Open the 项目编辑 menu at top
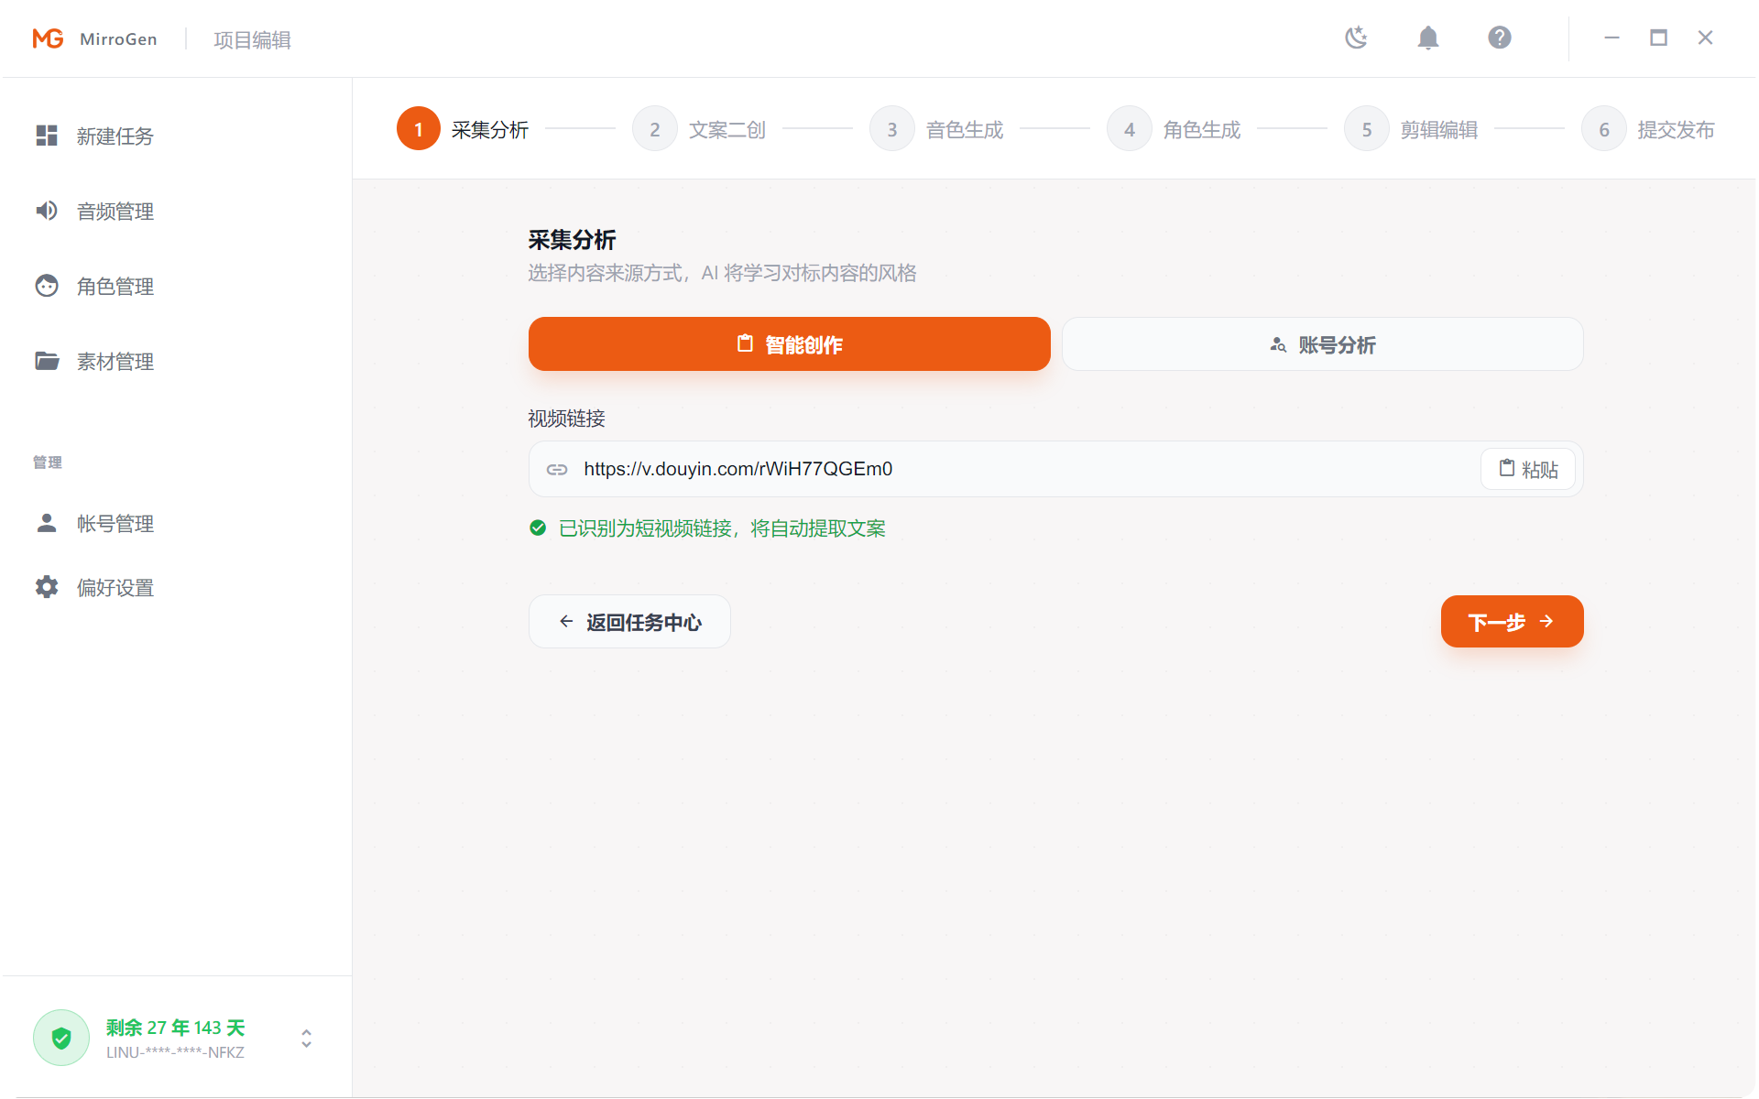The image size is (1759, 1099). click(x=251, y=39)
